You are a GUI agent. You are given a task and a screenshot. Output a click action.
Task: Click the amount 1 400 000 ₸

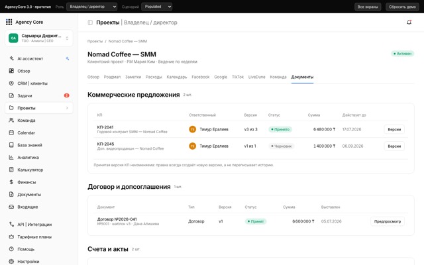click(x=324, y=146)
